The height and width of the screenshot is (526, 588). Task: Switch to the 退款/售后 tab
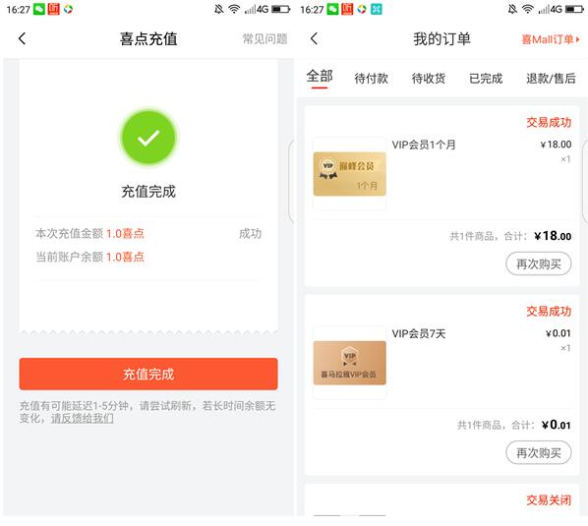point(551,79)
